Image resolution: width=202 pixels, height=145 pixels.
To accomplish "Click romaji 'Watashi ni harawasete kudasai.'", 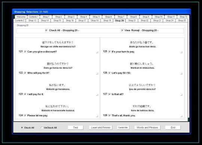I will (58, 111).
